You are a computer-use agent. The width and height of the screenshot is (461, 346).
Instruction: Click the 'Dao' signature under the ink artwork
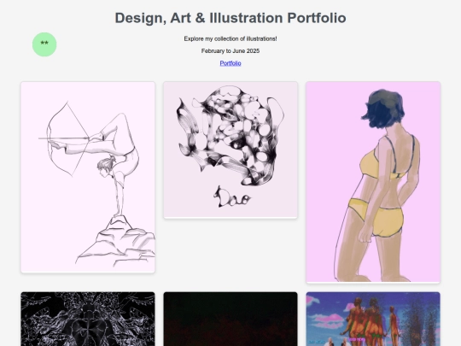click(232, 197)
